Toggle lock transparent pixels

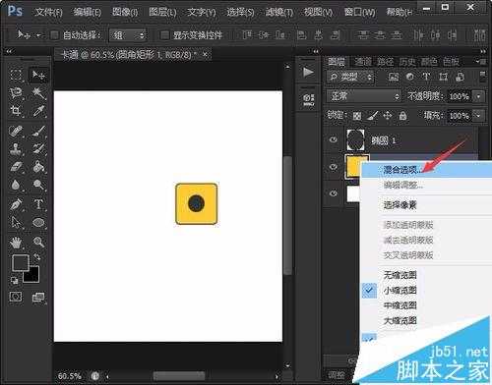357,116
